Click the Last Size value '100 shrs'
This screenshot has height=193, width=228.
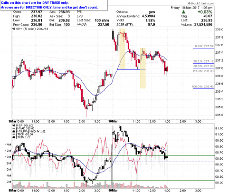[x=102, y=20]
